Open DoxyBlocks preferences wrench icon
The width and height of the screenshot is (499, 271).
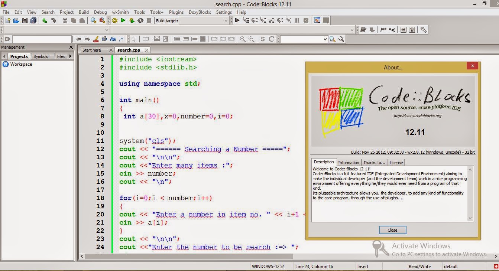(x=423, y=30)
